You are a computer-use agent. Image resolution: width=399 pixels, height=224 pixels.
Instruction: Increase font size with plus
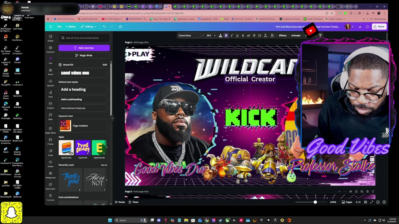[x=214, y=35]
